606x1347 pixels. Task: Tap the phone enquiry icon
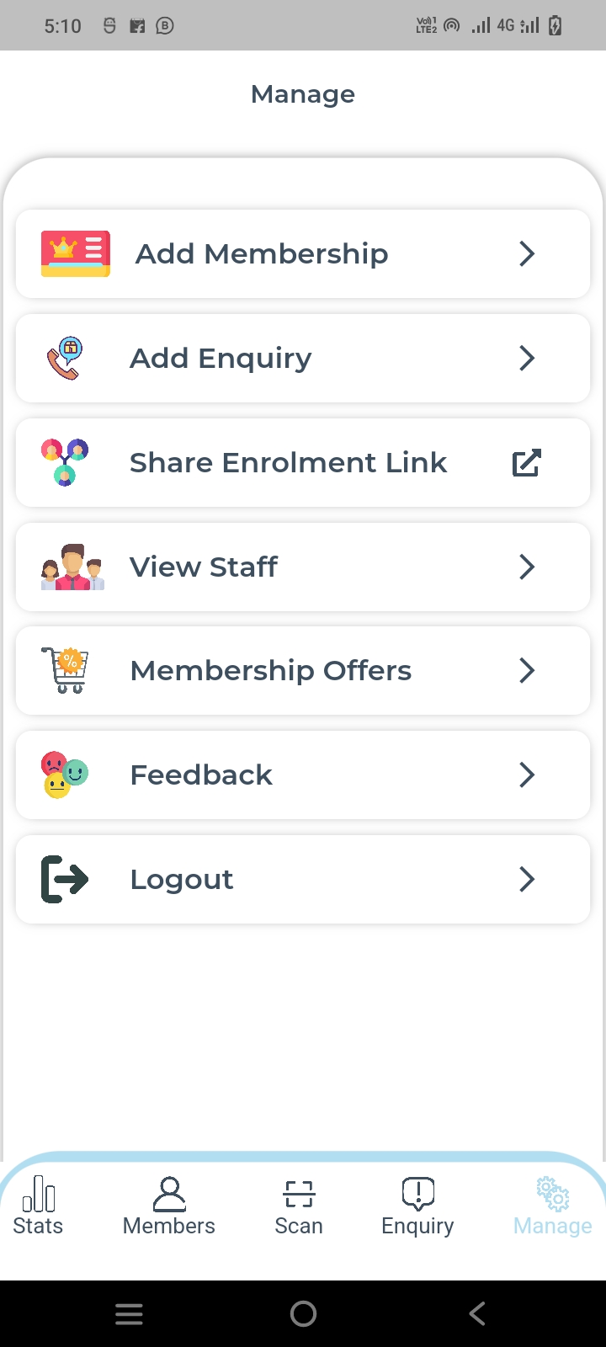click(64, 359)
